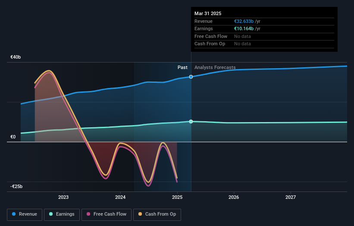Click the tooltip date 'Mar 31 2025'
Image resolution: width=354 pixels, height=226 pixels.
208,13
